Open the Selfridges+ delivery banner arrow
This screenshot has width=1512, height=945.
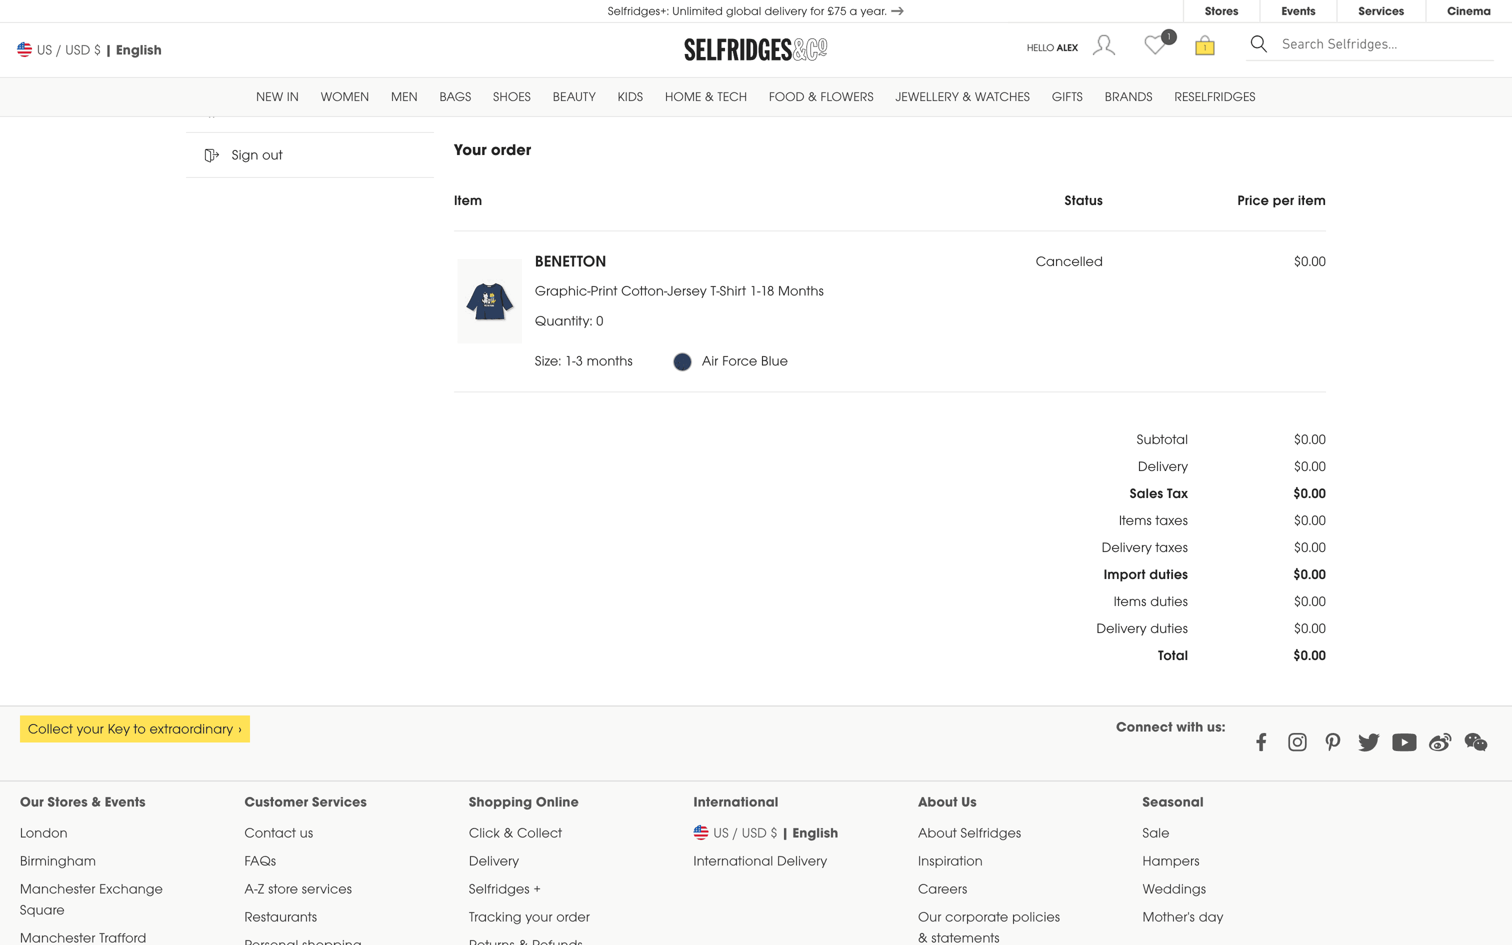[897, 11]
